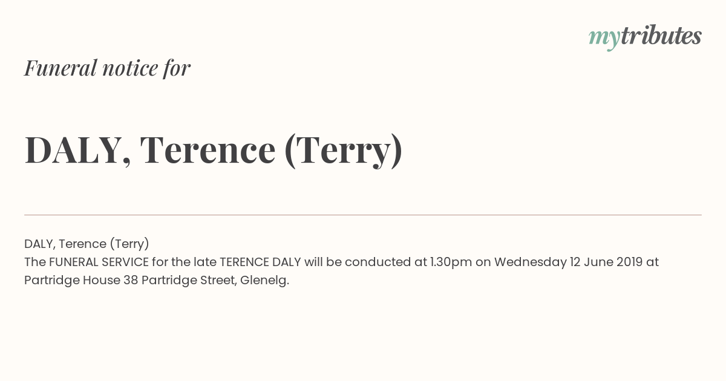Screen dimensions: 726x381
Task: Click "Terence" in the large bold title
Action: (x=208, y=150)
